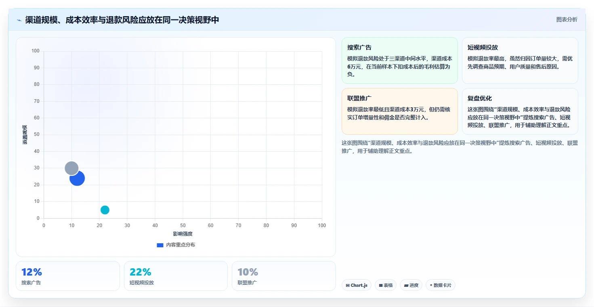Click the 22% 短视频投放 stat card

(176, 276)
